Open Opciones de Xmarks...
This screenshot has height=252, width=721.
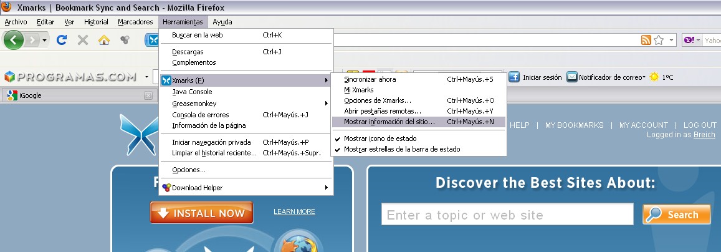419,100
